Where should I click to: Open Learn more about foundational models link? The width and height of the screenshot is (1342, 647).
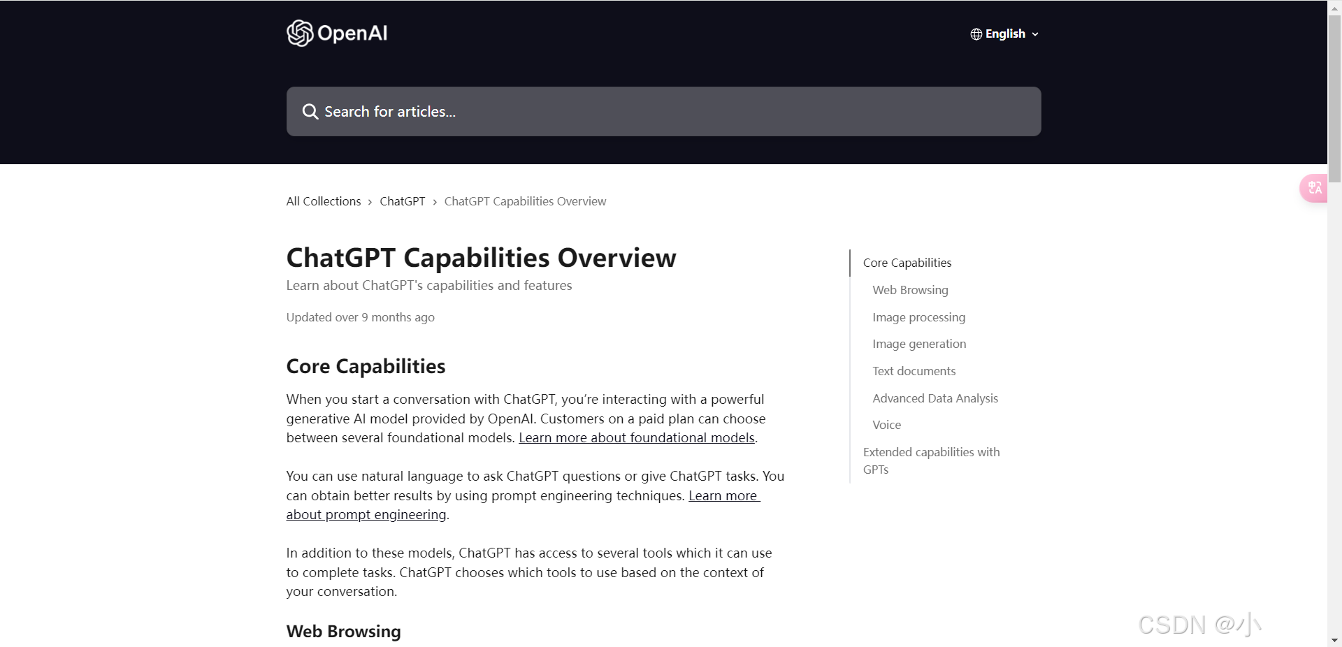coord(637,438)
